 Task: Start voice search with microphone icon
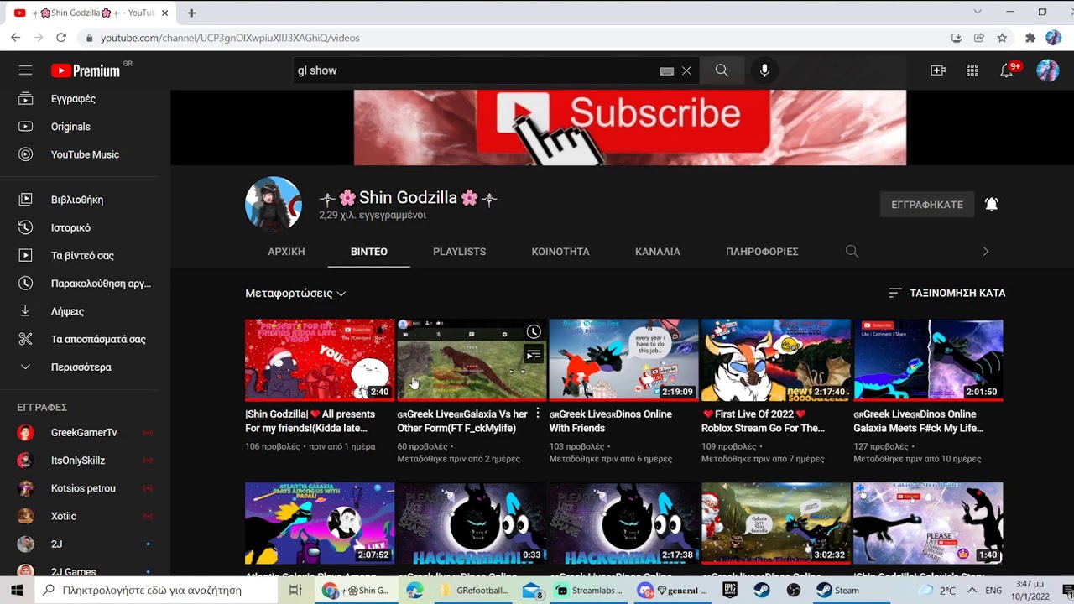[x=764, y=70]
